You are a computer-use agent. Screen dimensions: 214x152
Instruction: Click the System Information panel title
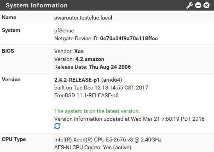37,5
